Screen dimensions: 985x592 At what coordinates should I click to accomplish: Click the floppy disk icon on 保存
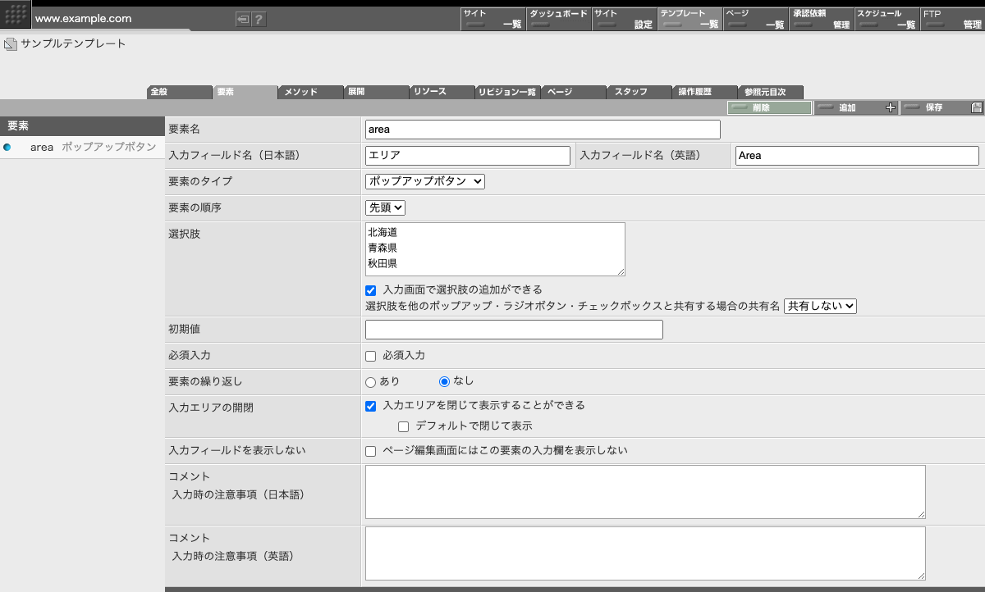tap(977, 107)
